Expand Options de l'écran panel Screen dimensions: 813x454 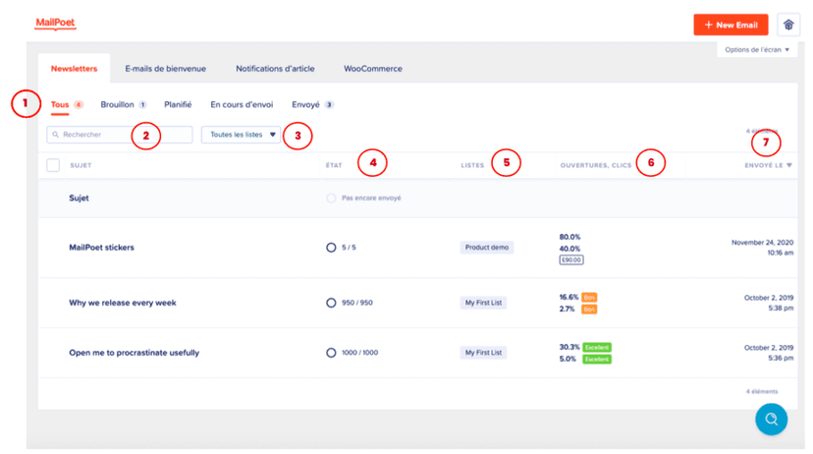756,49
